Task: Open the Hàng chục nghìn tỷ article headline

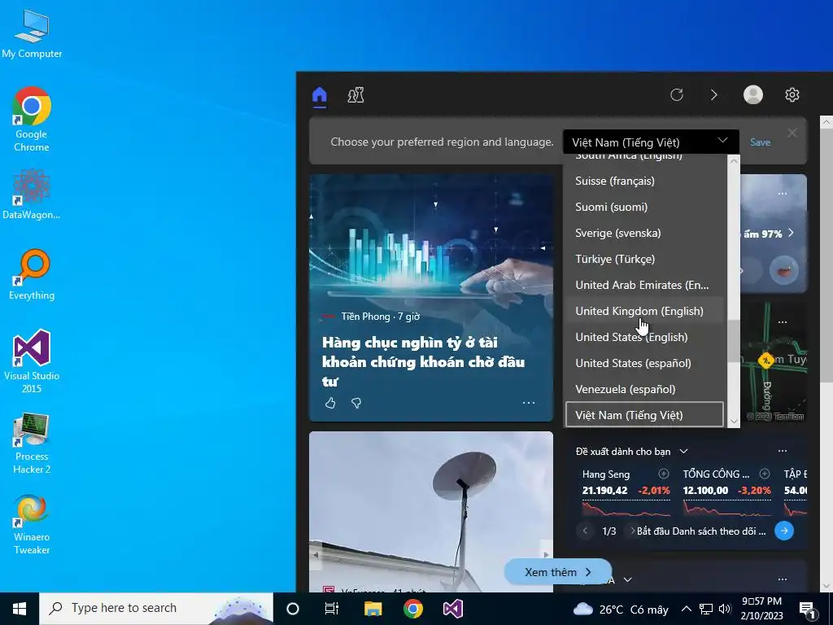Action: [x=423, y=361]
